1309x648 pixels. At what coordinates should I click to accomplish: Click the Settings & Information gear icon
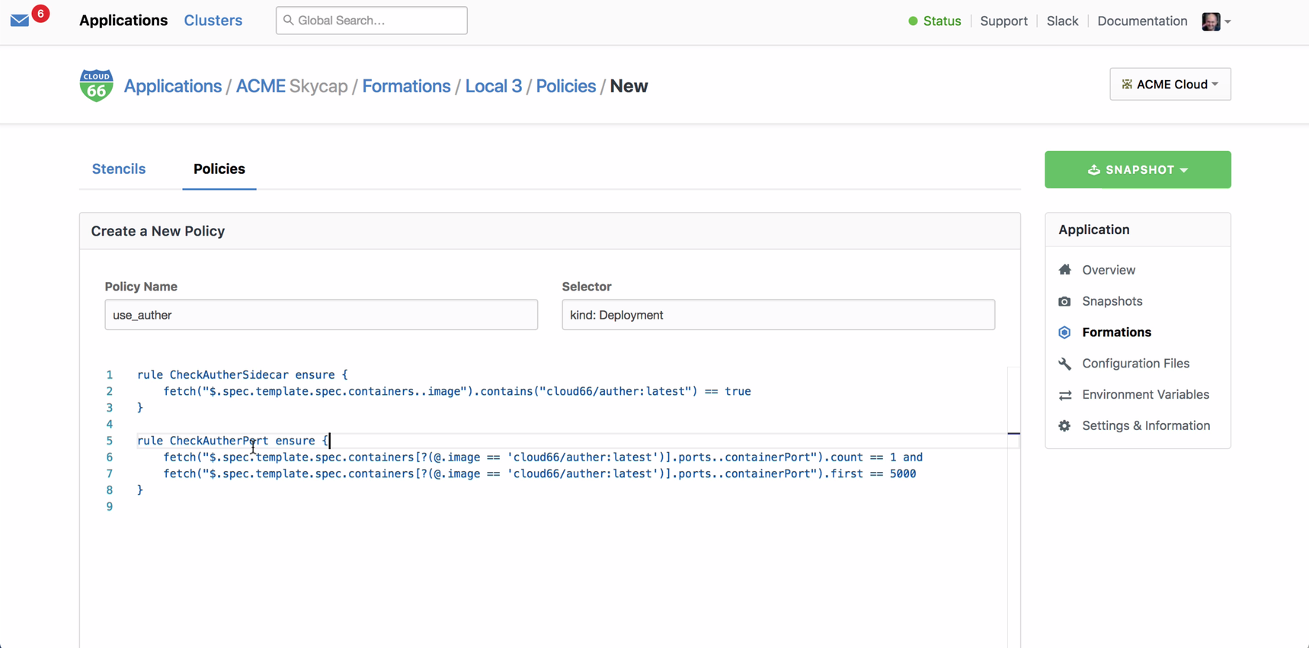pos(1064,426)
